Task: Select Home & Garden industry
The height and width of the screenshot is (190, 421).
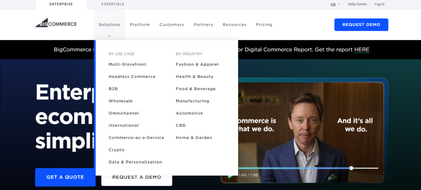Action: (x=194, y=138)
